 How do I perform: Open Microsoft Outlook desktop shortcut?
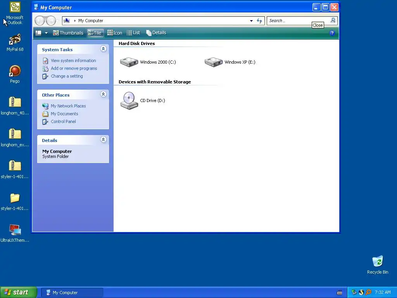[x=15, y=13]
